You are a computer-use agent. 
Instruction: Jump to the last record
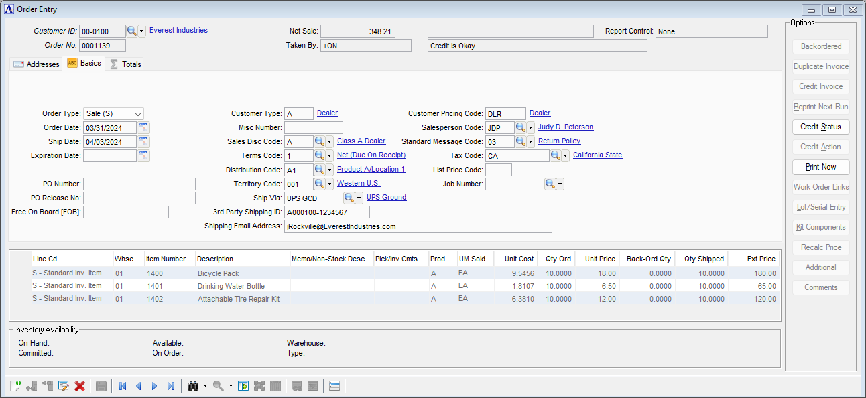[x=171, y=386]
